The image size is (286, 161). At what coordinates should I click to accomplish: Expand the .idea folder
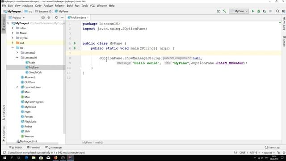(x=13, y=28)
